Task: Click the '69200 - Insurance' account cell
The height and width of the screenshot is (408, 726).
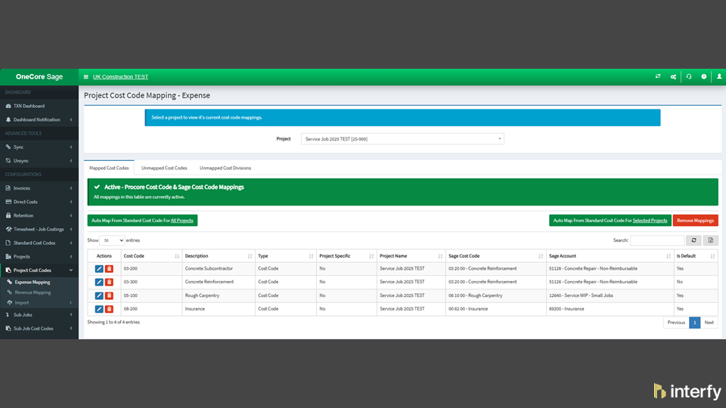Action: click(x=610, y=309)
